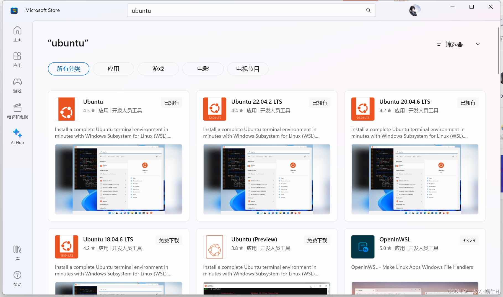Click the 3.8 star rating on Ubuntu (Preview)
Screen dimensions: 503x297
click(x=237, y=248)
